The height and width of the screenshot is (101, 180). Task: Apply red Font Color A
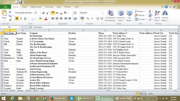pyautogui.click(x=46, y=19)
